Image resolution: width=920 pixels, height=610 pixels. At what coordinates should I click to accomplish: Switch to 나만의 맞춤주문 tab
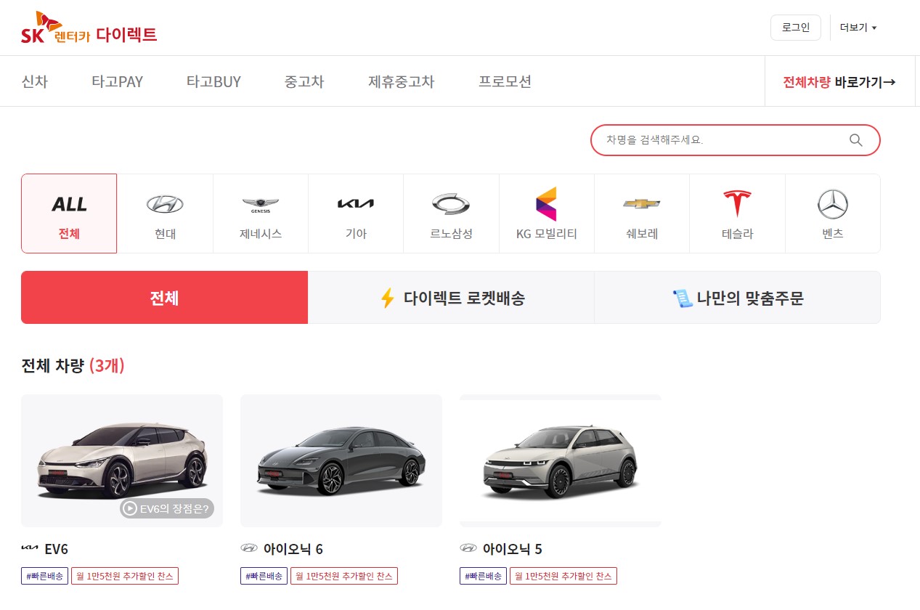coord(737,298)
